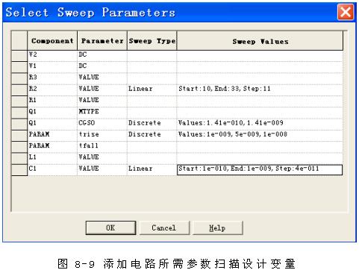Click the VALUE parameter cell for R3
Screen dimensions: 359x270
pos(102,78)
